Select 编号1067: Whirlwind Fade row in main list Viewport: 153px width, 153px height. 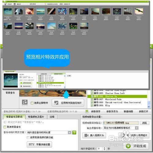[x=118, y=99]
